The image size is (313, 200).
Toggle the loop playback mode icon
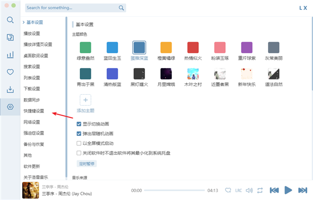pyautogui.click(x=260, y=191)
